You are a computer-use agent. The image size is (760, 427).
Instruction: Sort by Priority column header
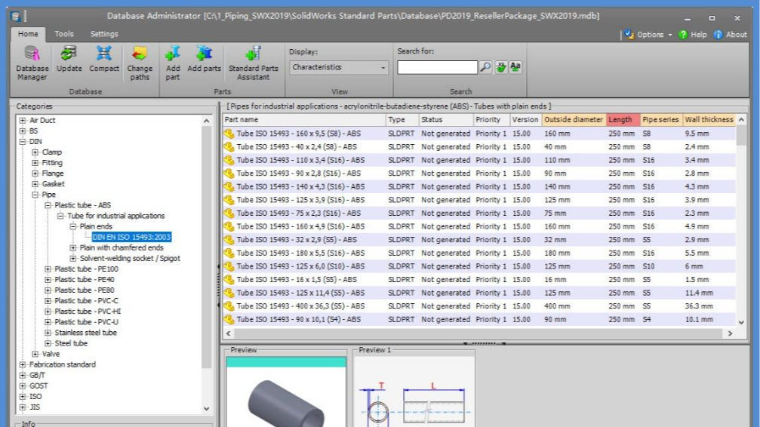(491, 120)
